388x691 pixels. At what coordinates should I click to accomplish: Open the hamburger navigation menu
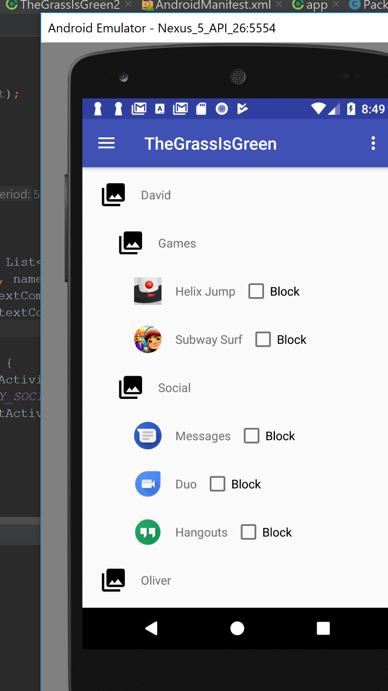point(106,143)
